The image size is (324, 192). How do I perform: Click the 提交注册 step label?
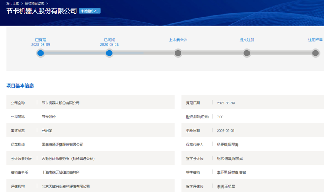click(x=247, y=40)
